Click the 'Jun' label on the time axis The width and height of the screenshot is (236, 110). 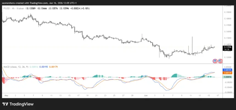coord(146,95)
